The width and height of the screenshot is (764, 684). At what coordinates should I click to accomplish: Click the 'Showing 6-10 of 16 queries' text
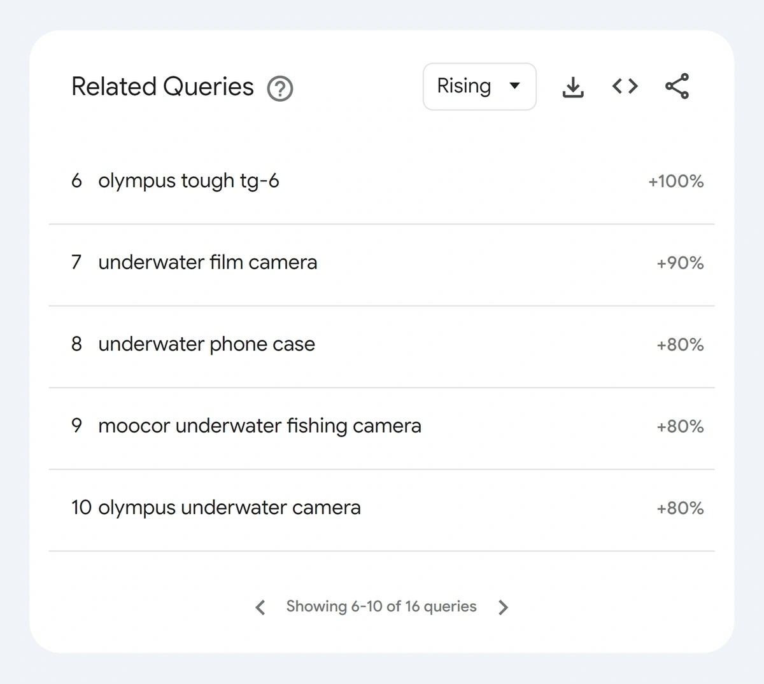(381, 606)
